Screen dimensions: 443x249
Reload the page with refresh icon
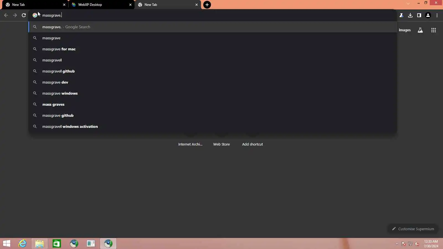click(x=24, y=15)
